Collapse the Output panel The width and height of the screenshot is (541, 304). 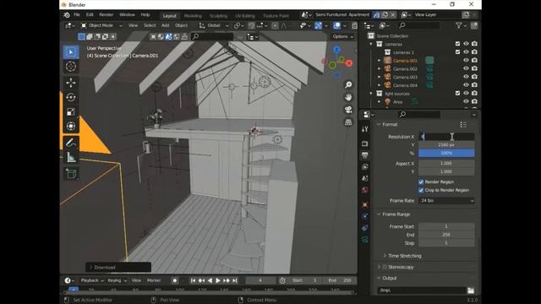[379, 278]
